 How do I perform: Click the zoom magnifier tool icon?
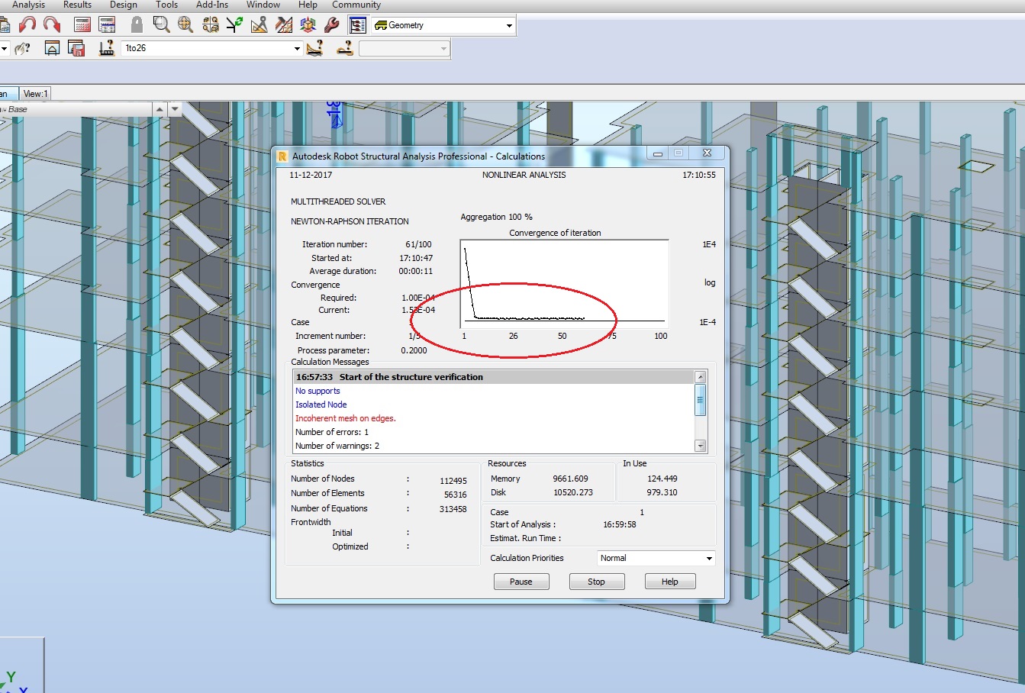pyautogui.click(x=161, y=24)
